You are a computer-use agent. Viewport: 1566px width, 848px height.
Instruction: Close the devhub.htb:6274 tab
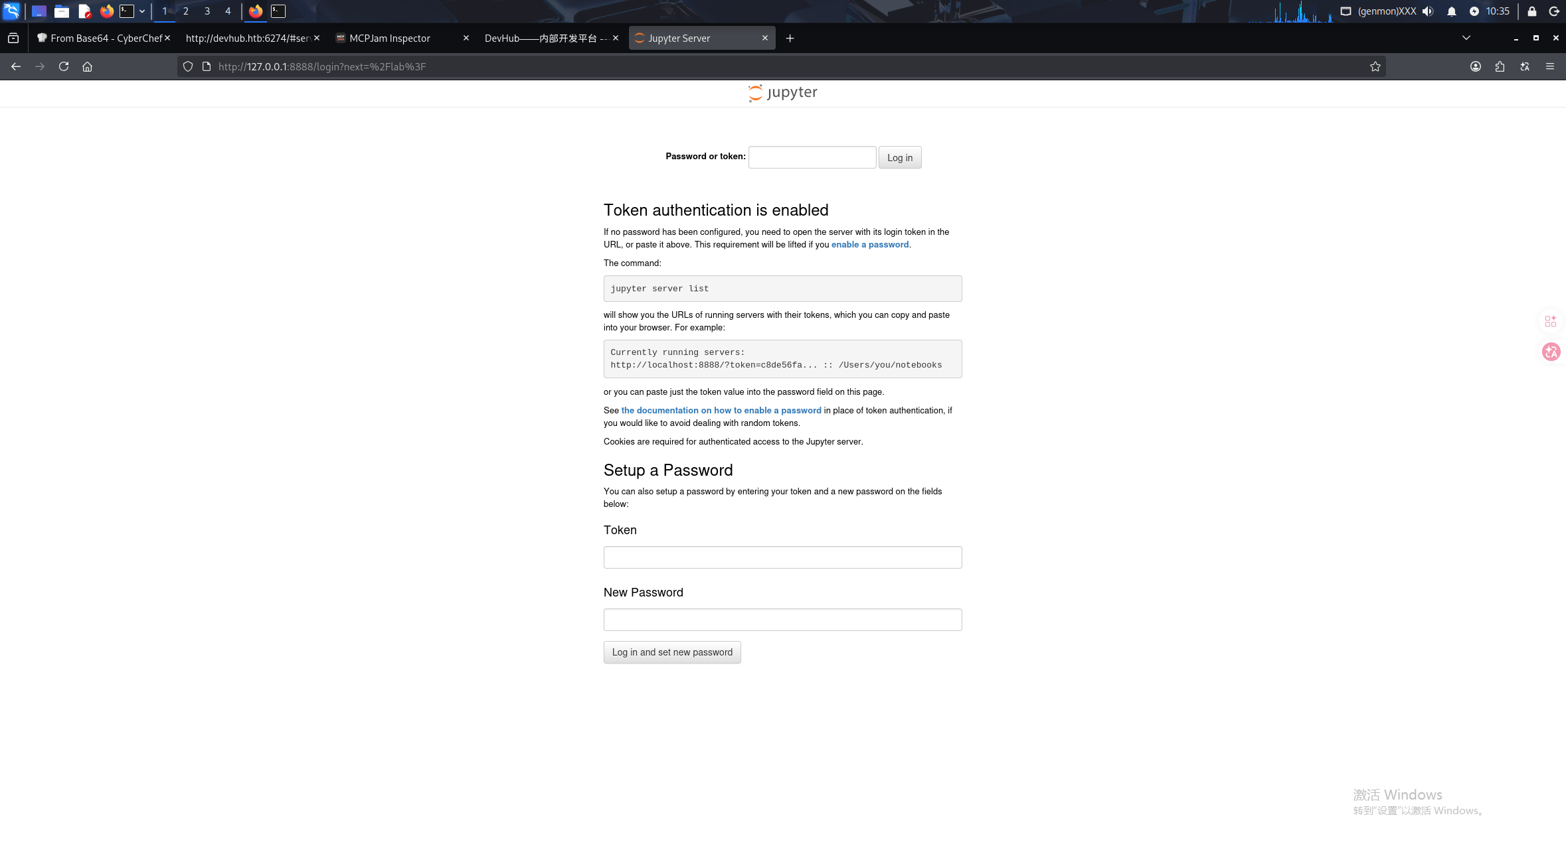tap(317, 38)
